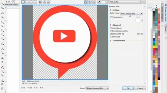Click the OK button
The width and height of the screenshot is (167, 93).
click(128, 88)
